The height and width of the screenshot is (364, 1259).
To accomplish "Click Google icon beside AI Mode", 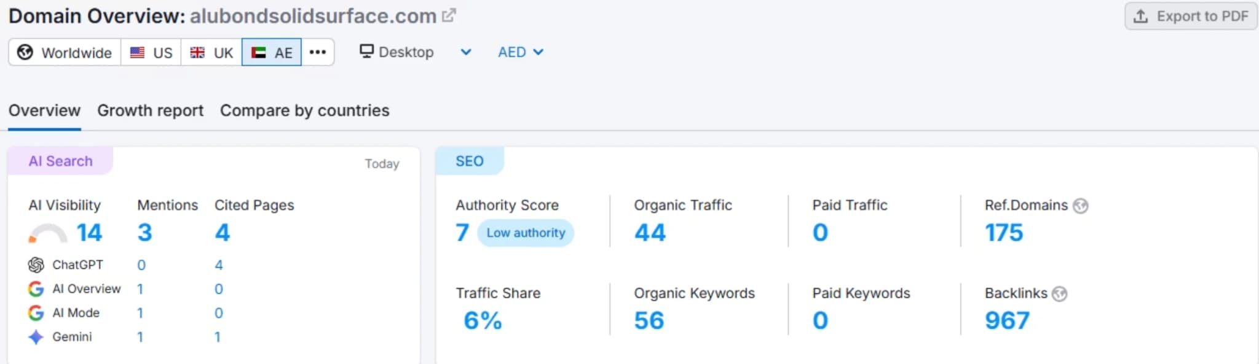I will pyautogui.click(x=36, y=312).
